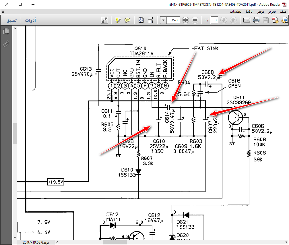Screen dimensions: 289x245
Task: Open the أدوات (Tools) pane
Action: [30, 20]
